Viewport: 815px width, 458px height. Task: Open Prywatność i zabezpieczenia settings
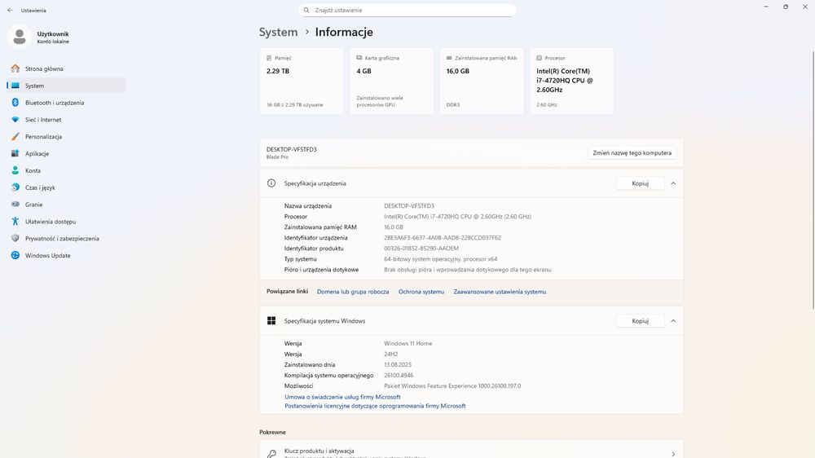coord(62,239)
